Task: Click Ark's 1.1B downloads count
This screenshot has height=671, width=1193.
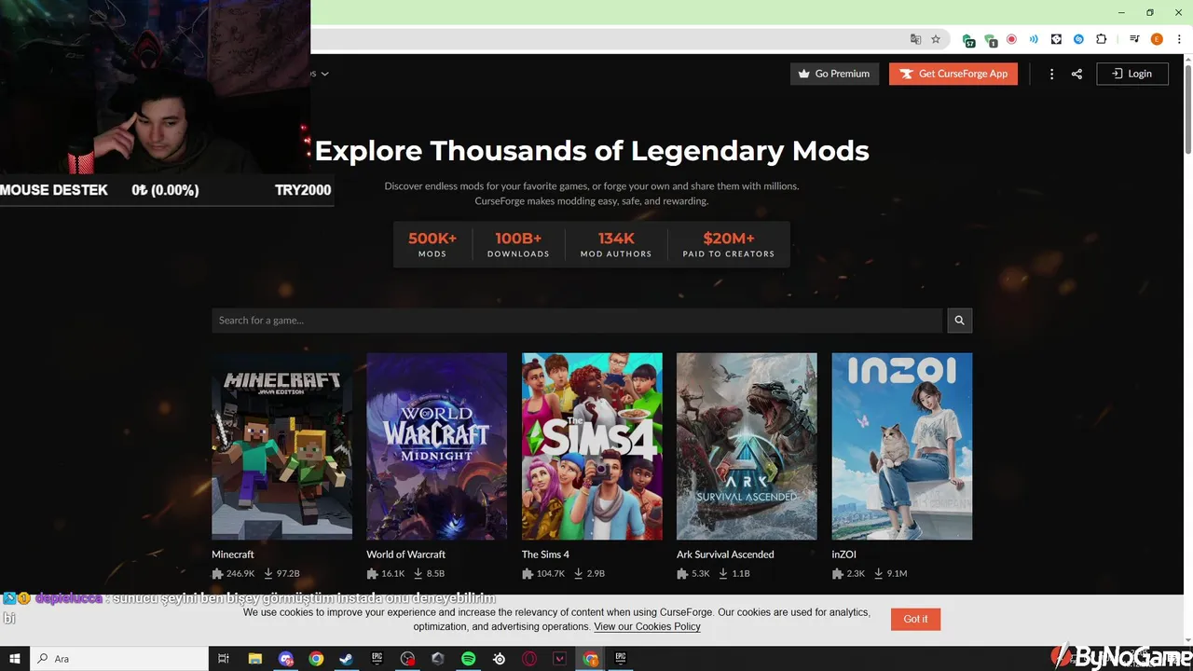Action: point(734,574)
